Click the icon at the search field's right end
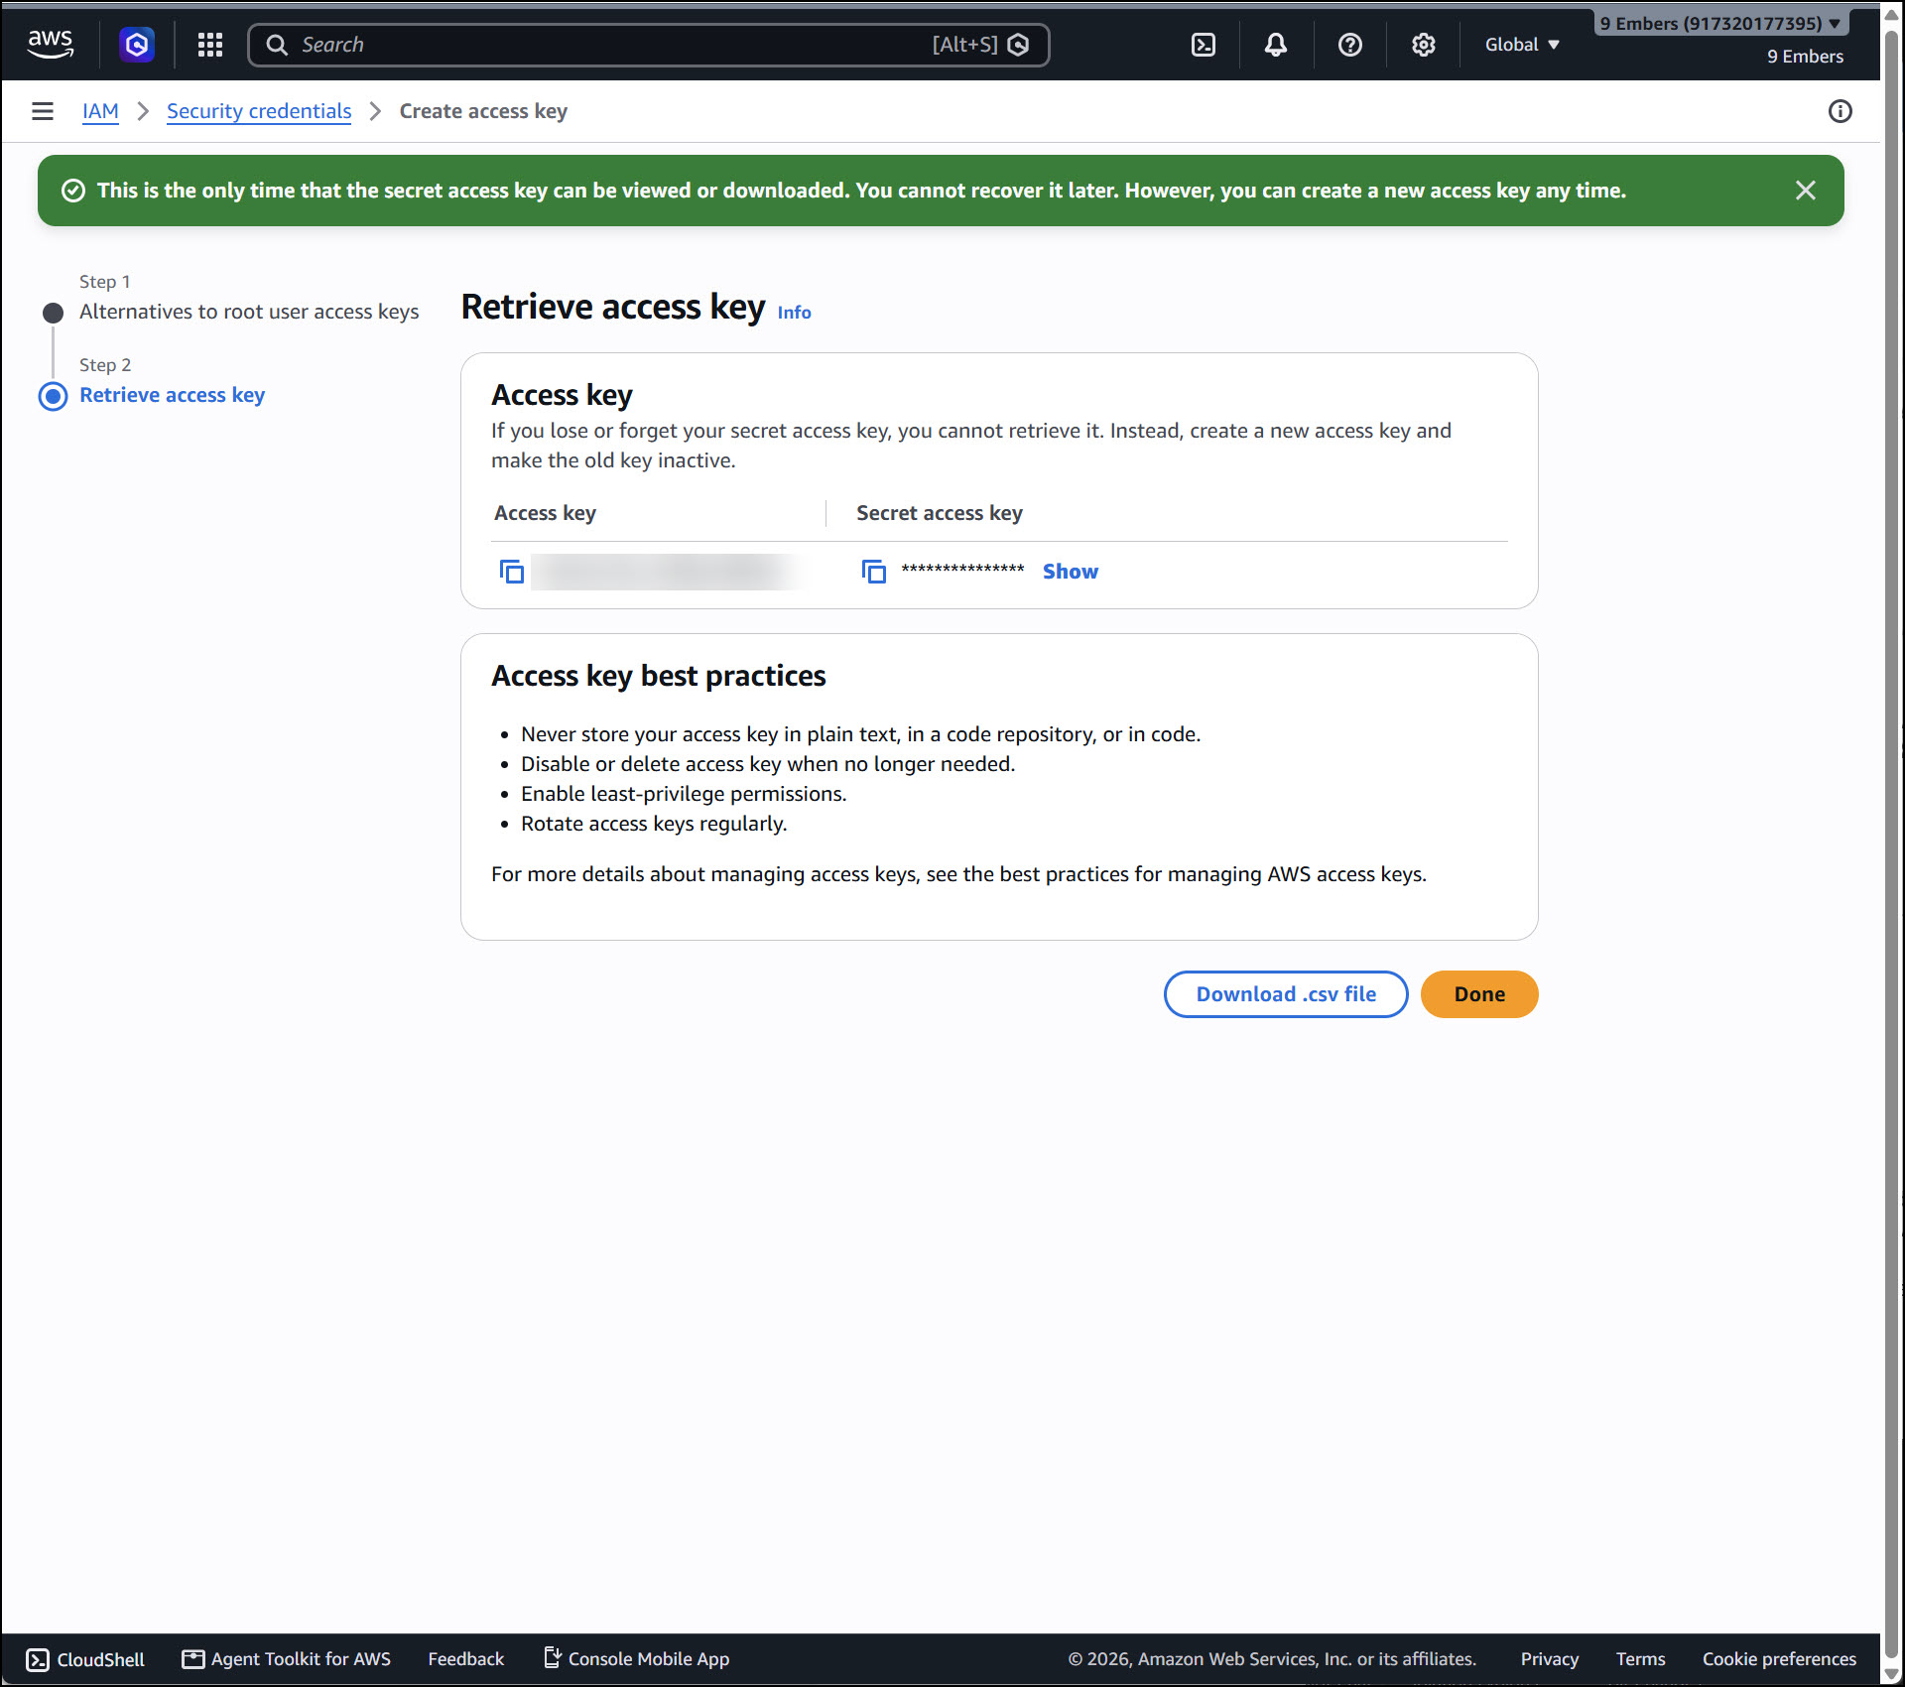1905x1687 pixels. pyautogui.click(x=1018, y=45)
